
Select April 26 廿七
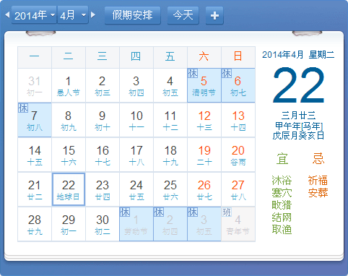tap(204, 189)
